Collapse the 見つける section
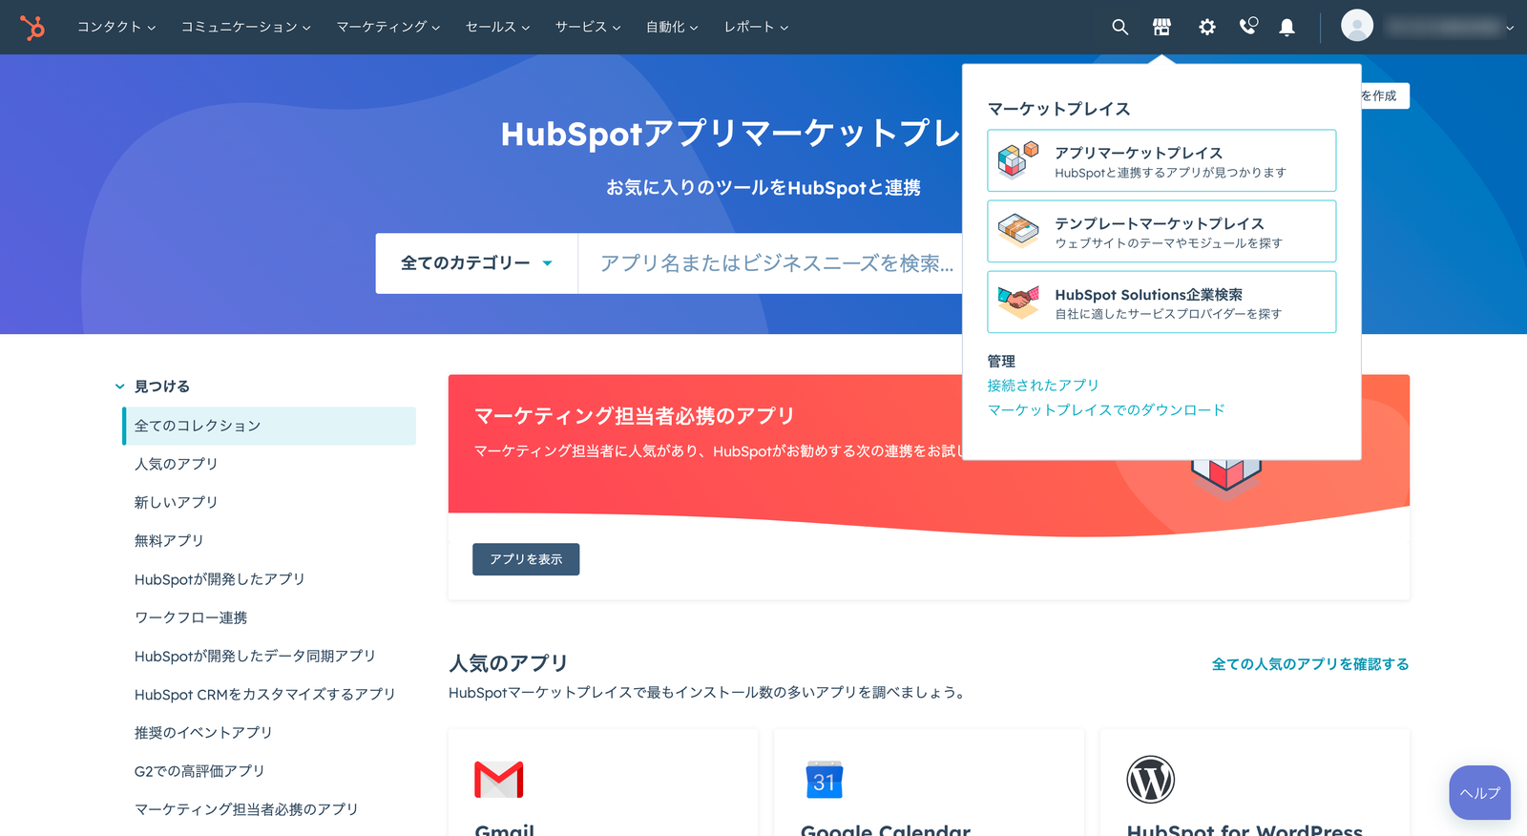This screenshot has width=1527, height=836. click(119, 387)
